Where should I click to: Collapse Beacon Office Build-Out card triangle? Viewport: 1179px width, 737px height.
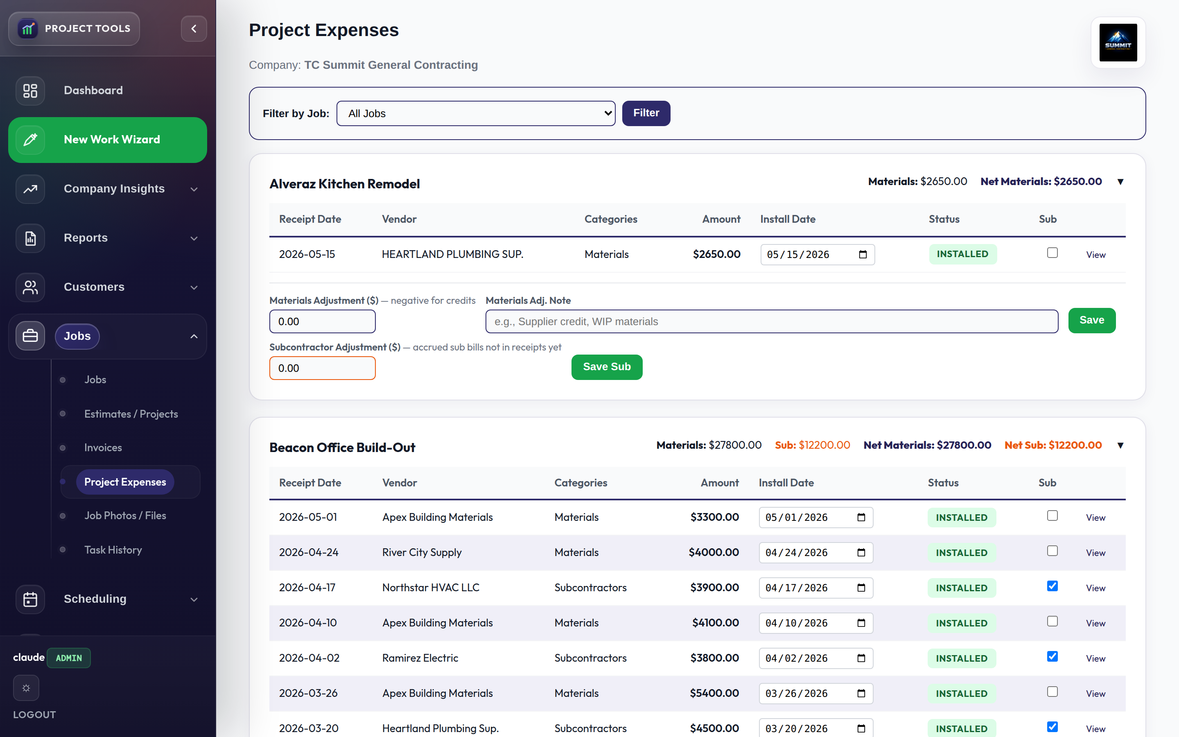(x=1120, y=445)
